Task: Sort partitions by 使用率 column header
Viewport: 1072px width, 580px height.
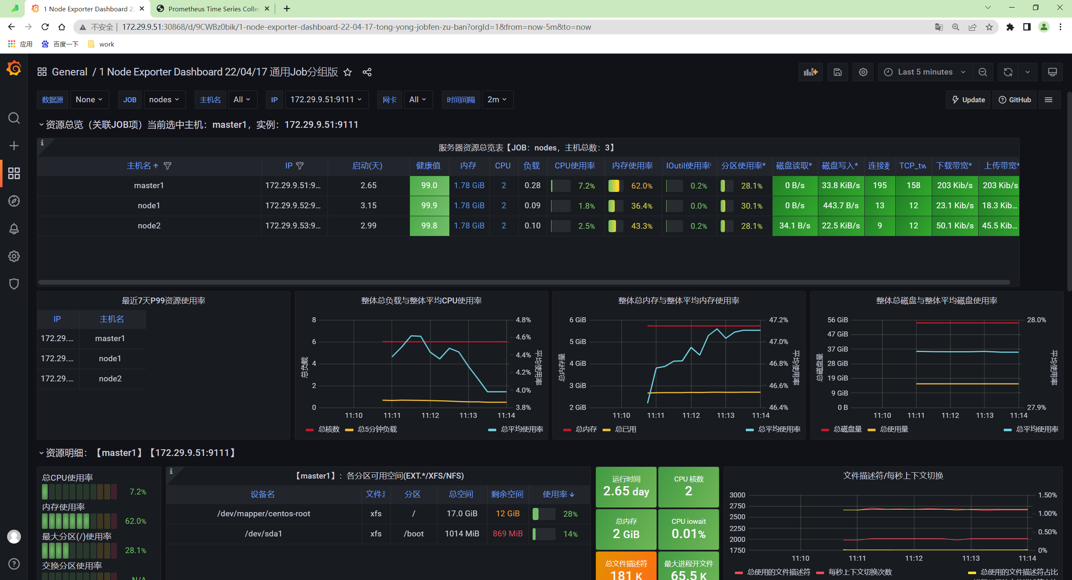Action: click(559, 495)
